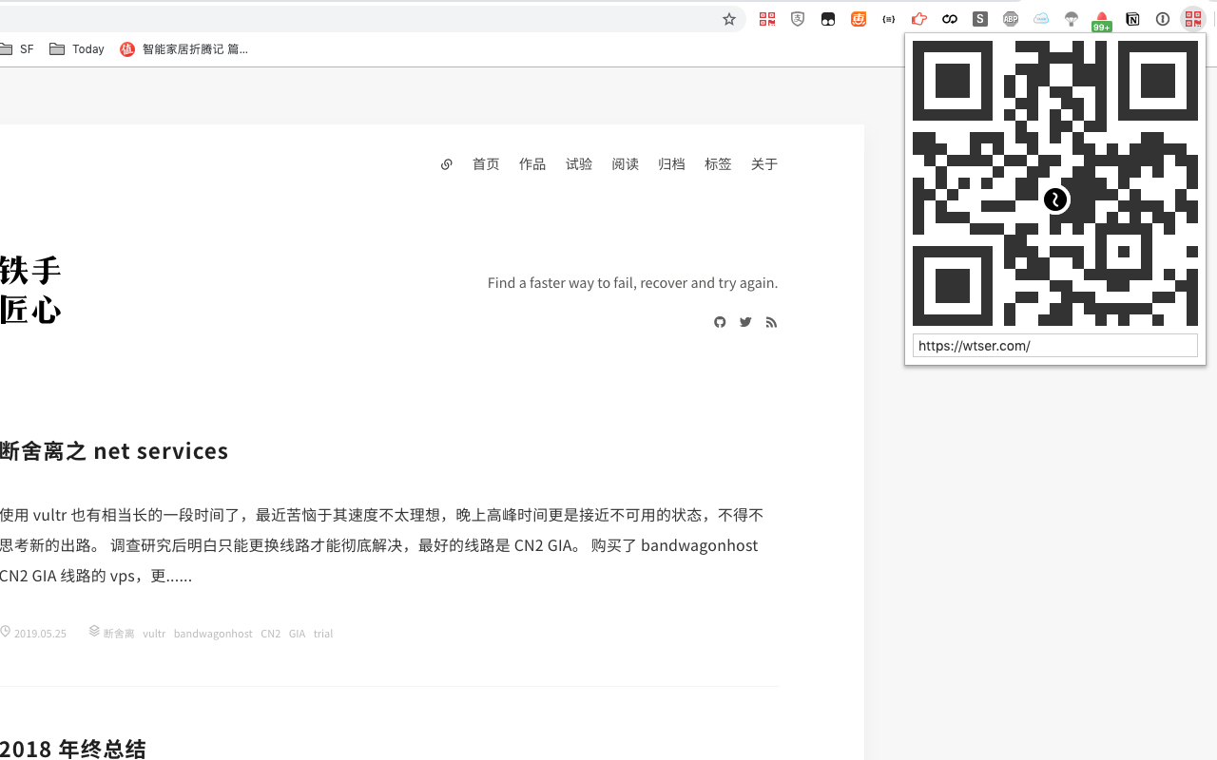1217x760 pixels.
Task: Open the SF bookmarks folder
Action: click(17, 49)
